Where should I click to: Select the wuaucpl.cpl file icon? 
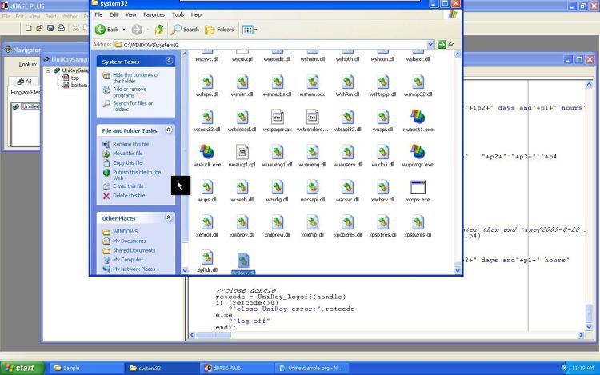(242, 152)
